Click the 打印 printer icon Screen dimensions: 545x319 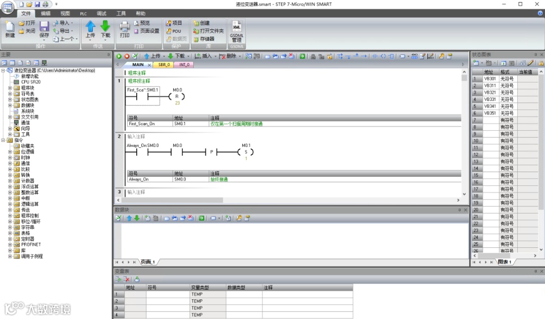pos(125,26)
